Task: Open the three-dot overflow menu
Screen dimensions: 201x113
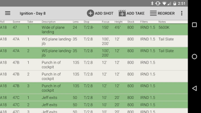Action: point(182,13)
